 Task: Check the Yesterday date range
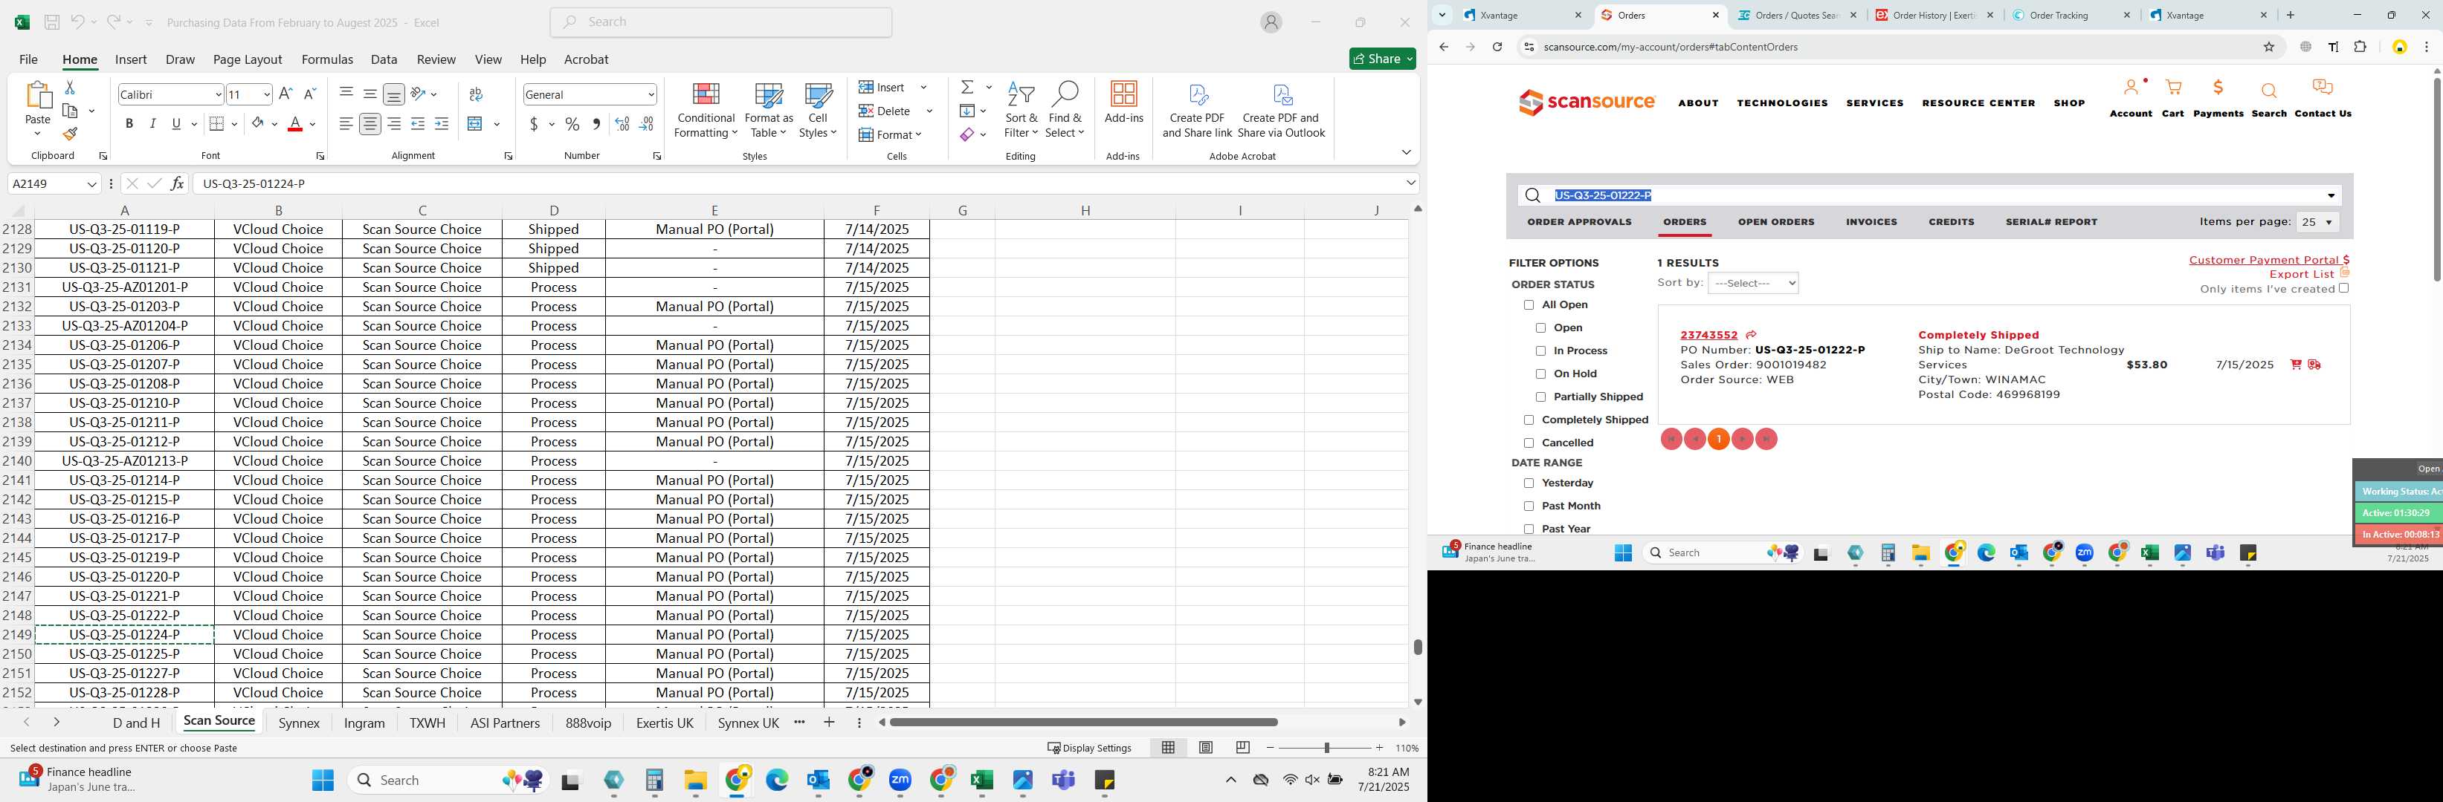tap(1529, 484)
